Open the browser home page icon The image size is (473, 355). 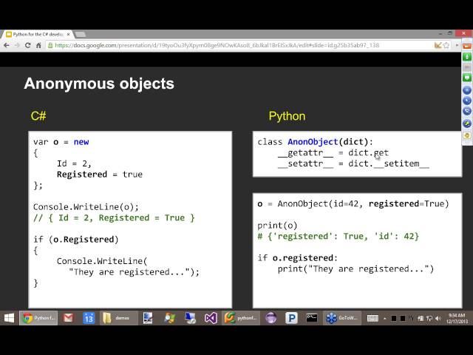pos(38,45)
